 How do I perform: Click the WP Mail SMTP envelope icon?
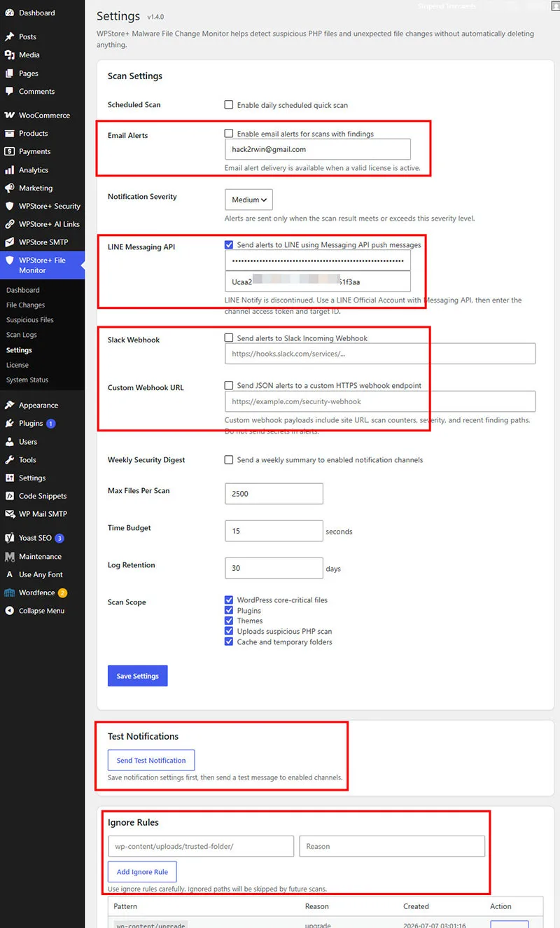(x=9, y=514)
